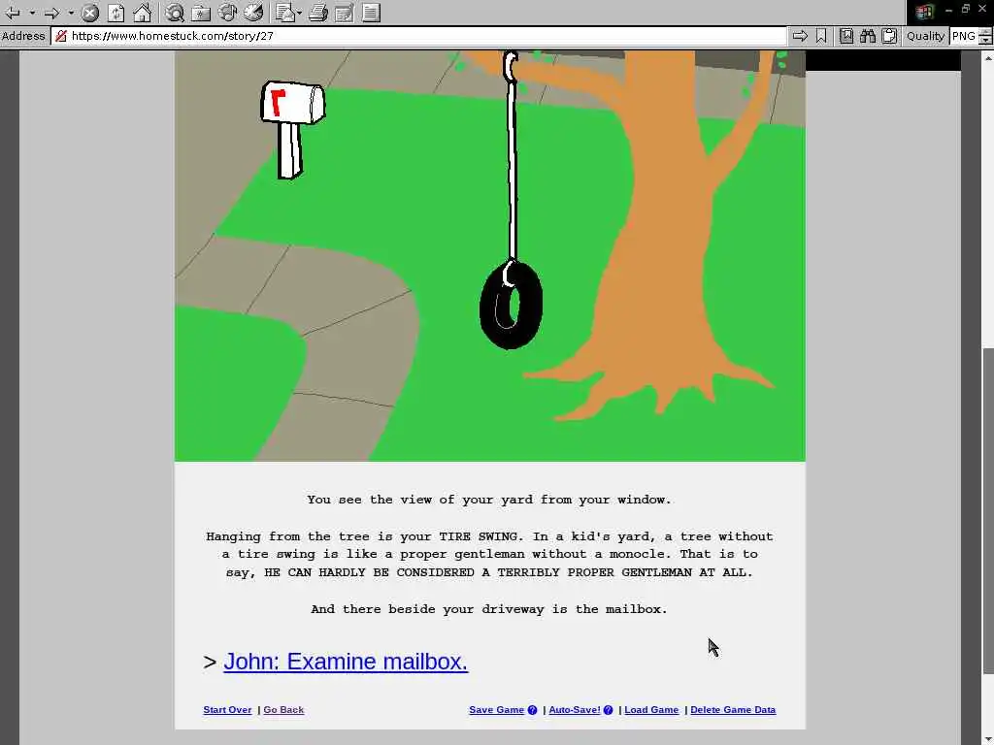The image size is (994, 745).
Task: Click the 'Address' label
Action: tap(23, 36)
